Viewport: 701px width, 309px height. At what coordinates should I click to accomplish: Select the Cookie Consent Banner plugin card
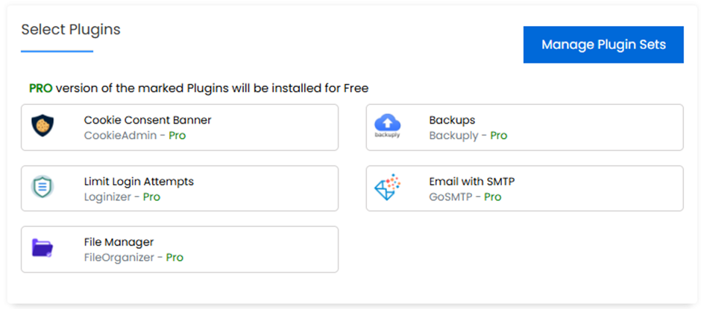tap(180, 128)
